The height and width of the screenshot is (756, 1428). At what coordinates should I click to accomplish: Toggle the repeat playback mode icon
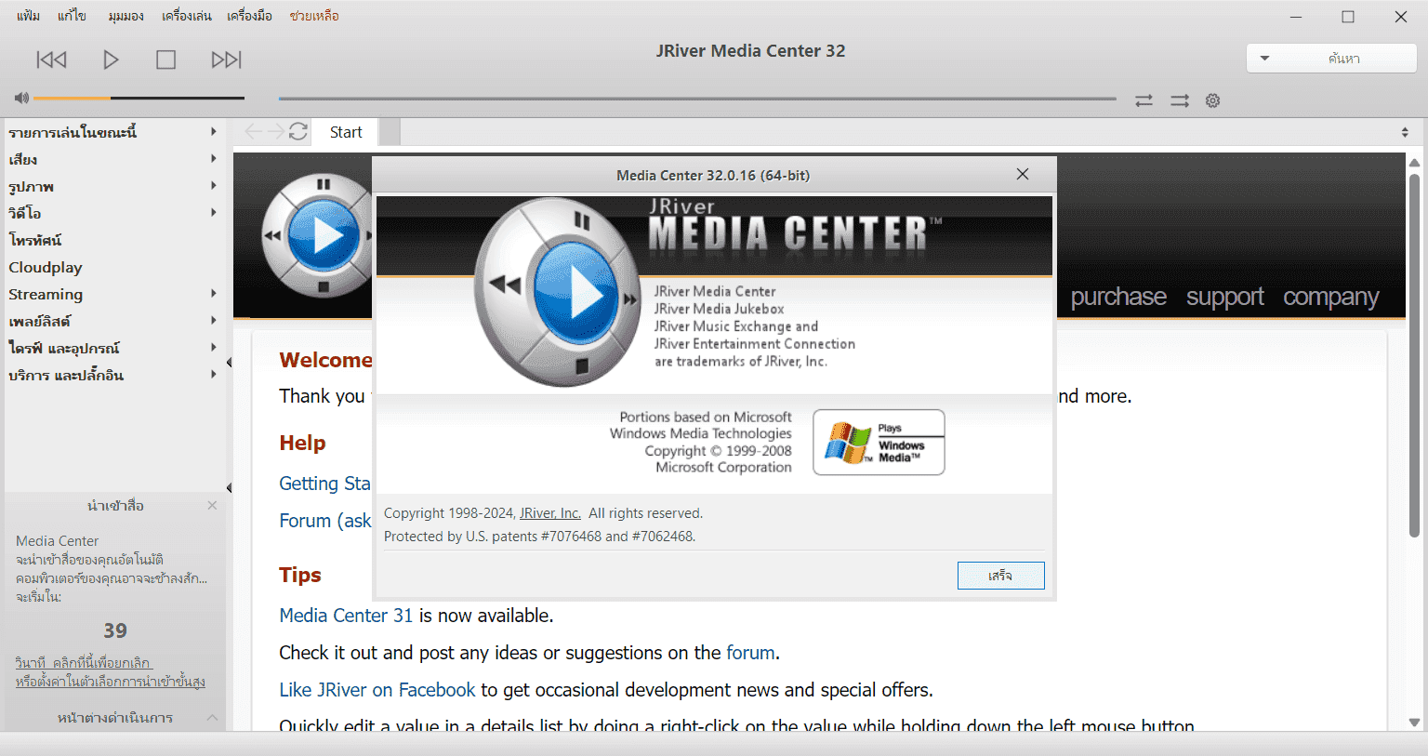pyautogui.click(x=1144, y=100)
